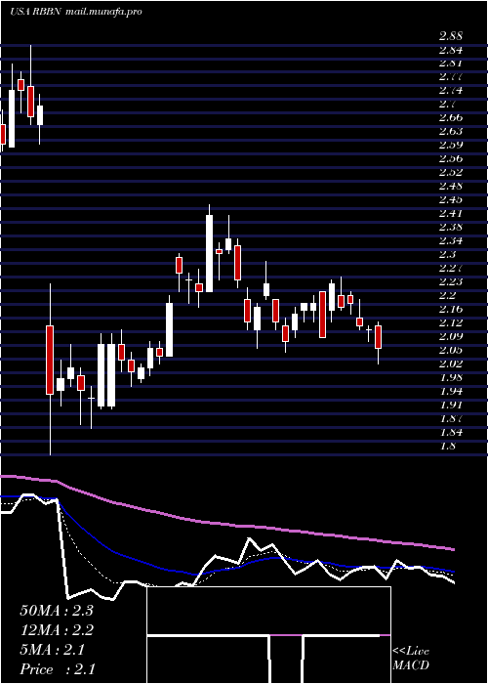Click the 2.63 price axis label

(x=451, y=131)
